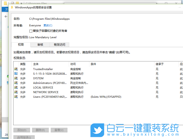Switch to the 权限 tab
Screen dimensions: 183x139
(21, 45)
